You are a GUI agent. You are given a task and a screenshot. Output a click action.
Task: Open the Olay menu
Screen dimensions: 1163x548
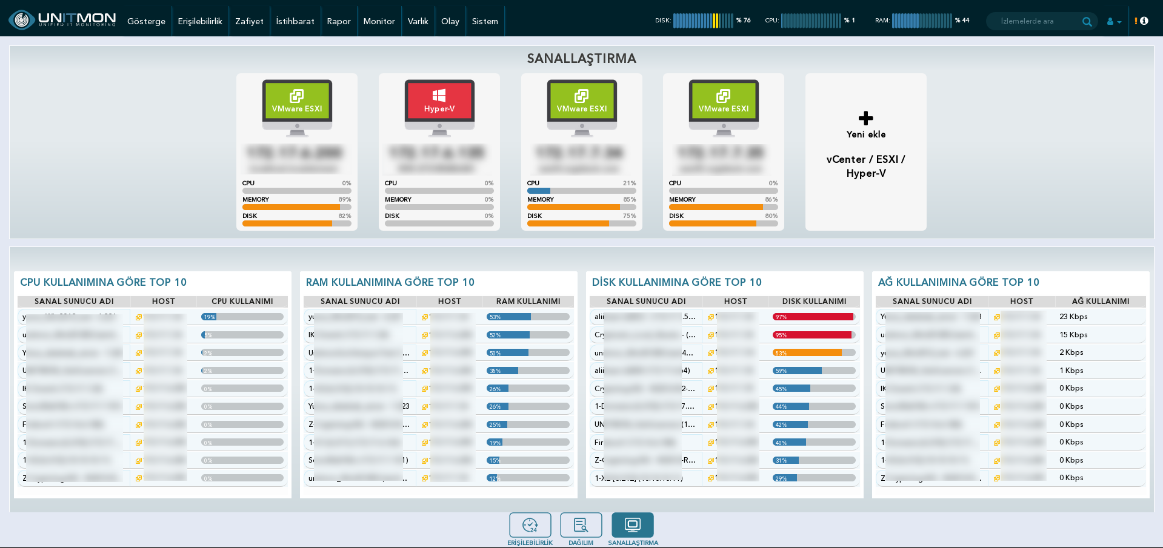(x=450, y=21)
